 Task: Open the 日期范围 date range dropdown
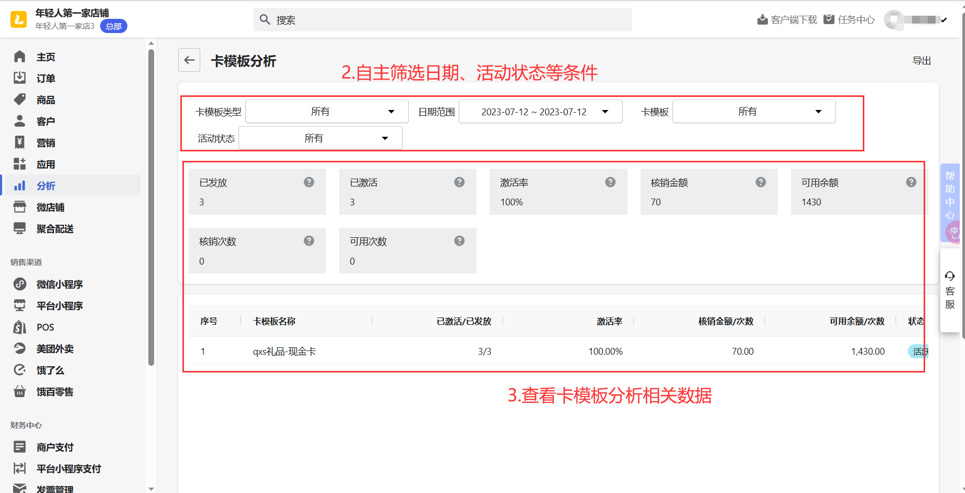(540, 112)
